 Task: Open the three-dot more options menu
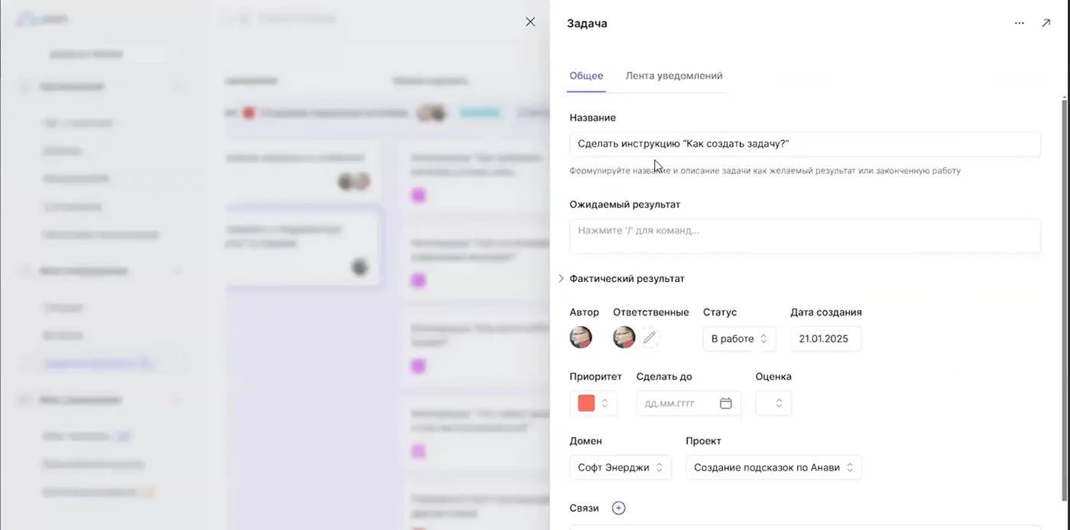coord(1019,23)
